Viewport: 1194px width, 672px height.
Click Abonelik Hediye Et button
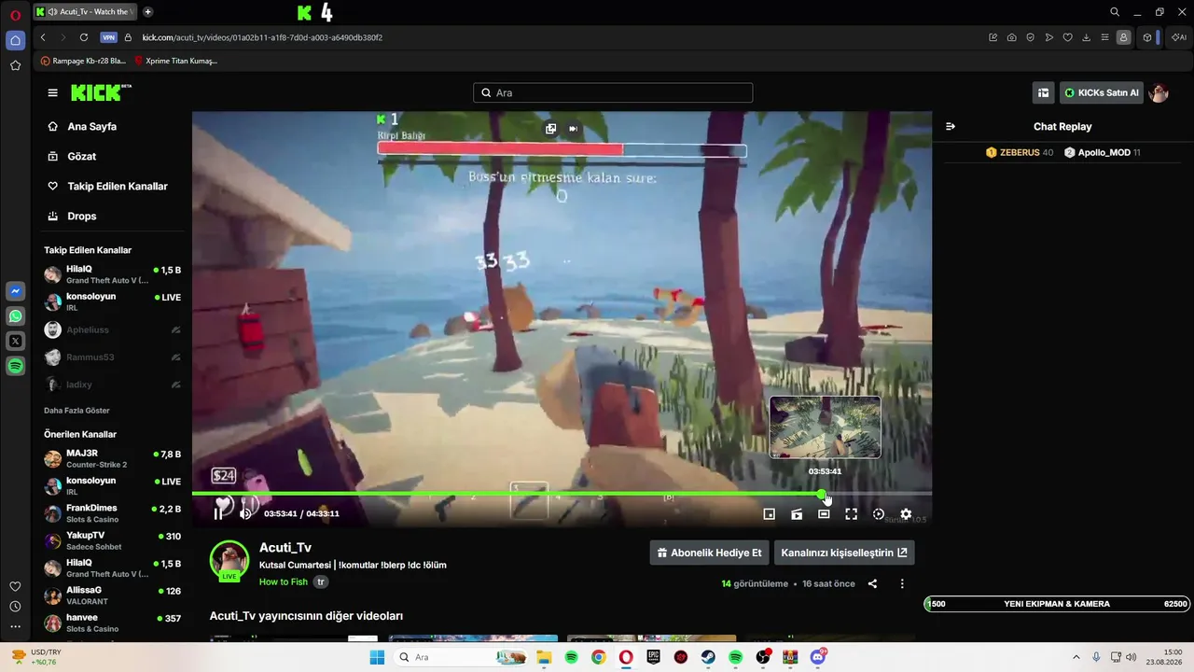[x=709, y=553]
